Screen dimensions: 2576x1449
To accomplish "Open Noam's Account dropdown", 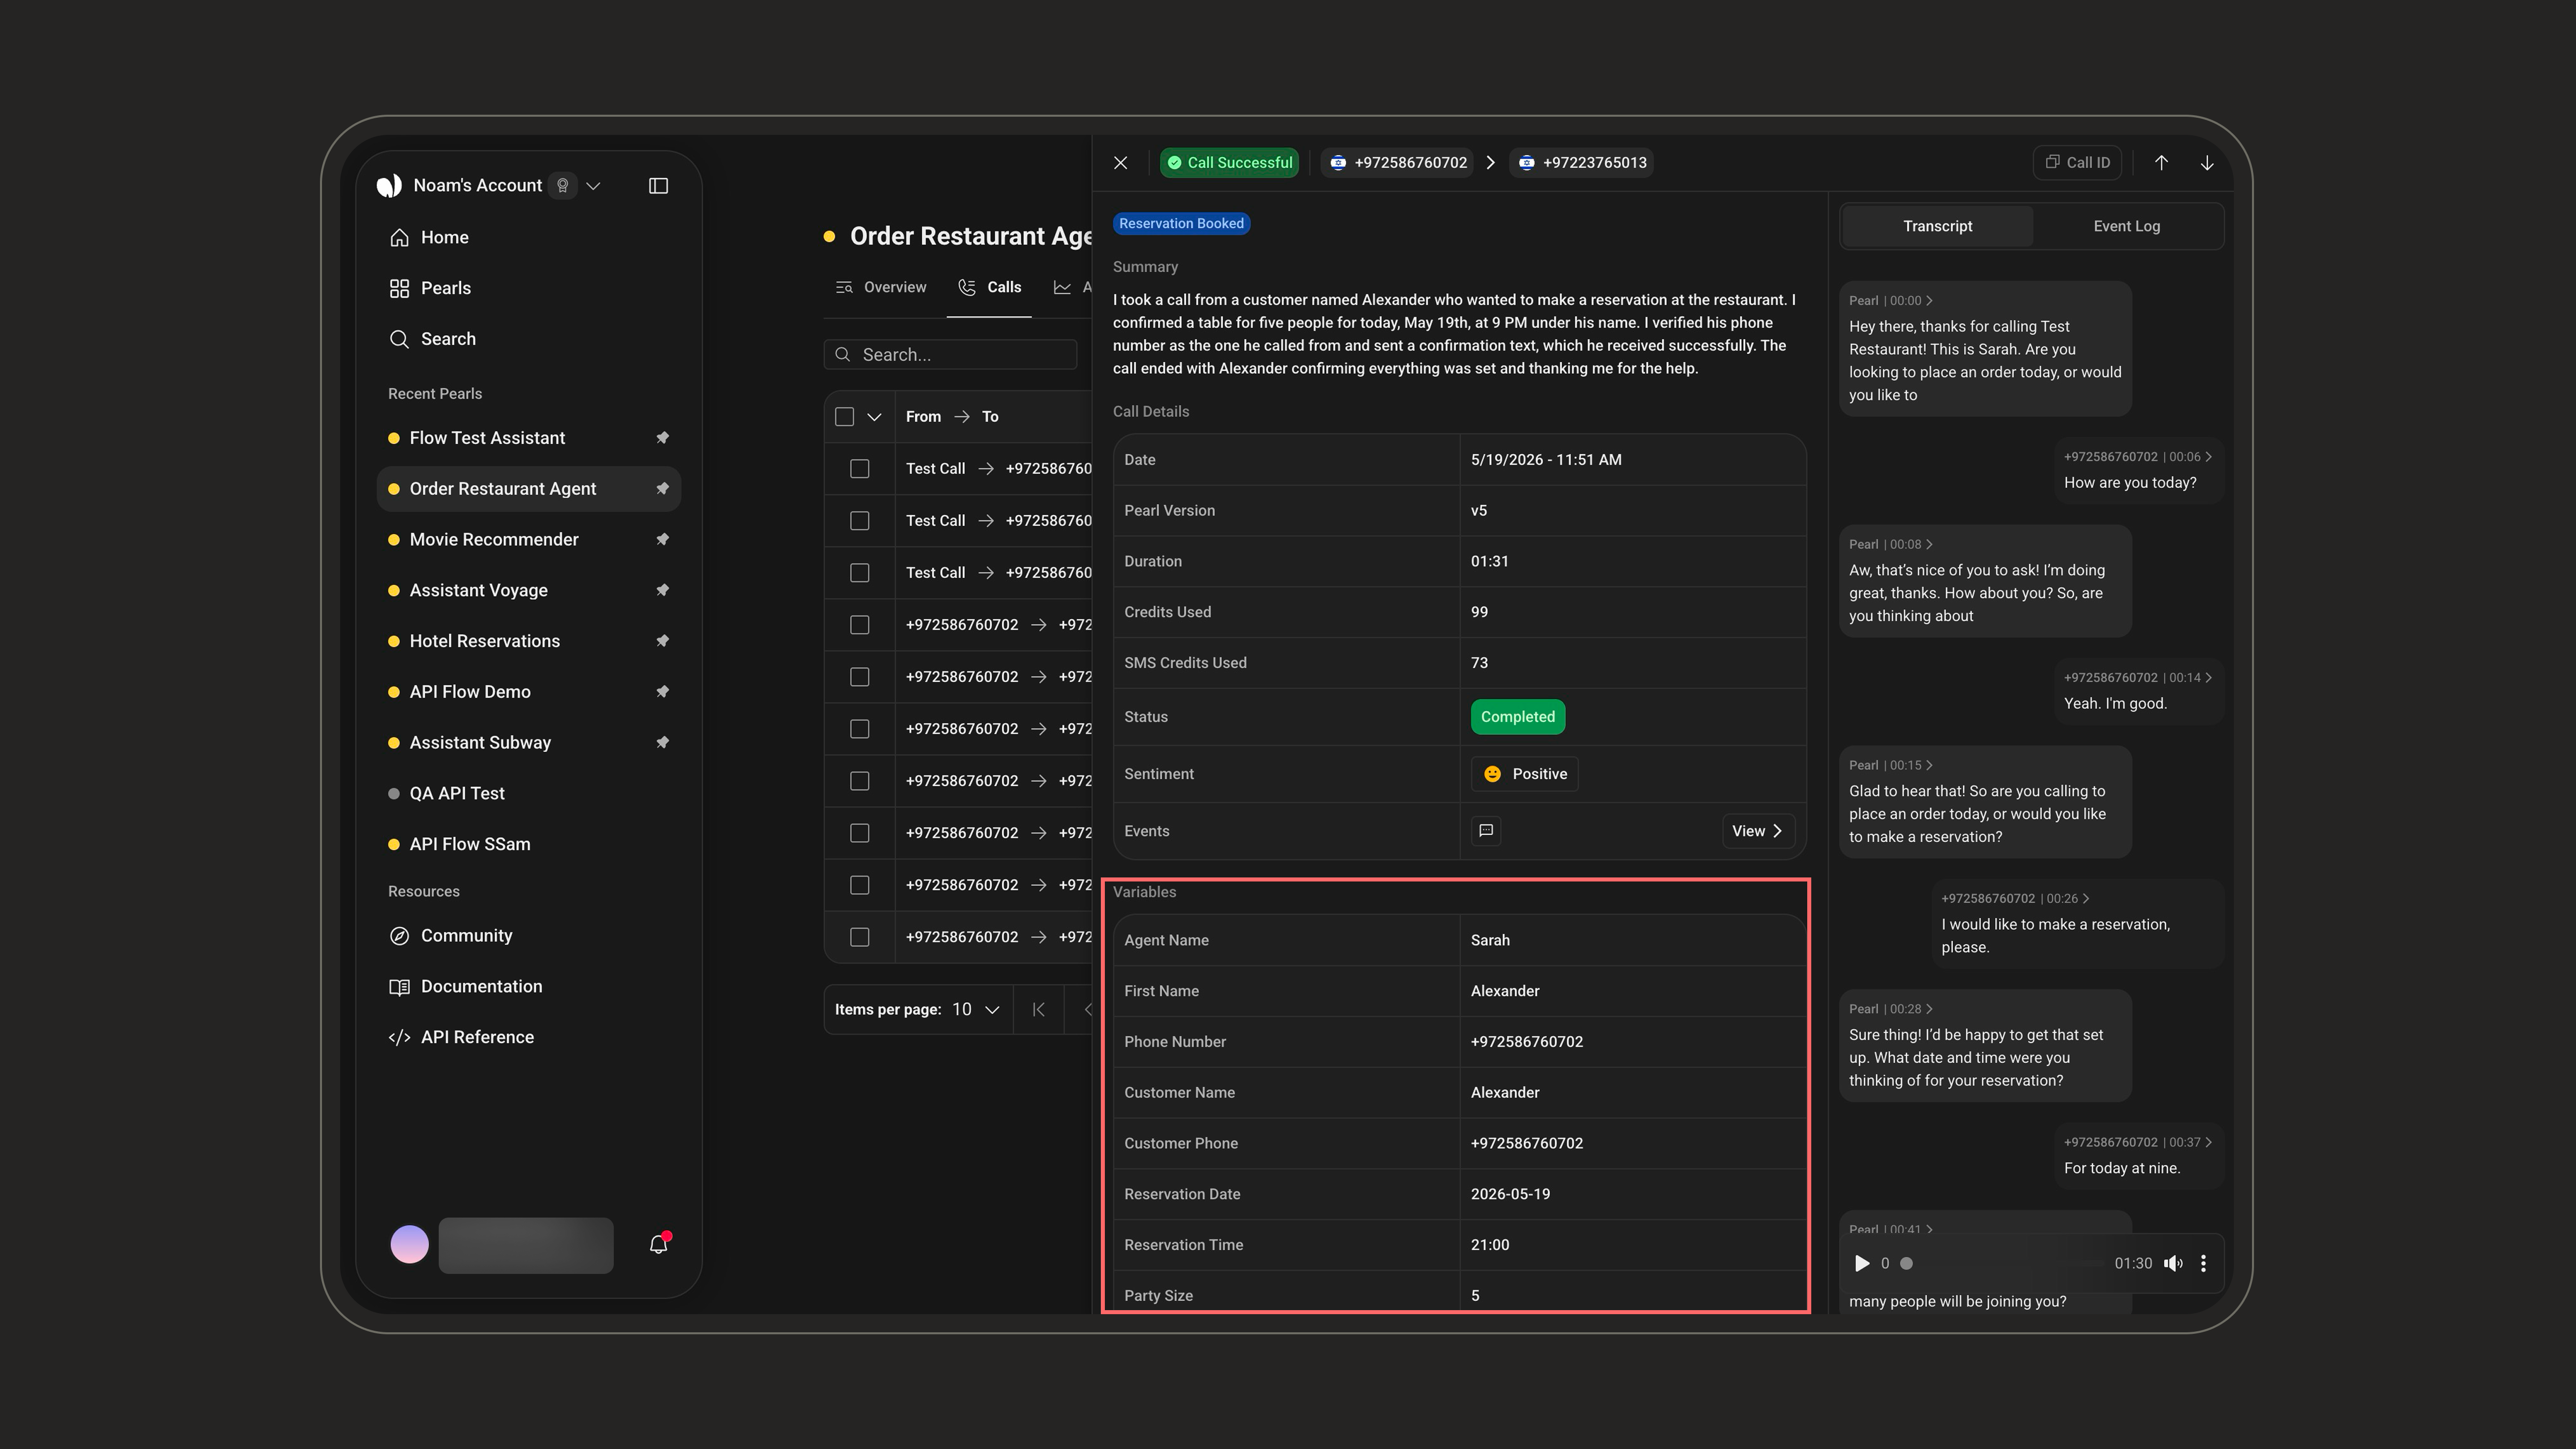I will pos(593,186).
